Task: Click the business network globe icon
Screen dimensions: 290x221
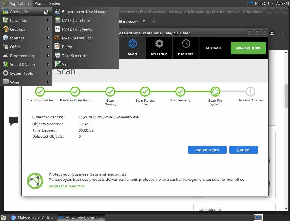Action: [x=35, y=181]
